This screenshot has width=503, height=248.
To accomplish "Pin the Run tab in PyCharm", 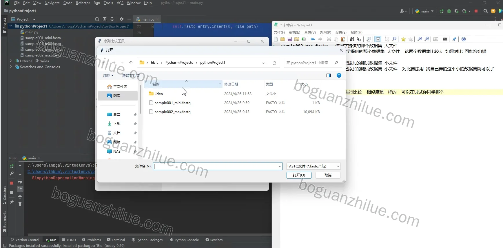I will click(x=12, y=202).
